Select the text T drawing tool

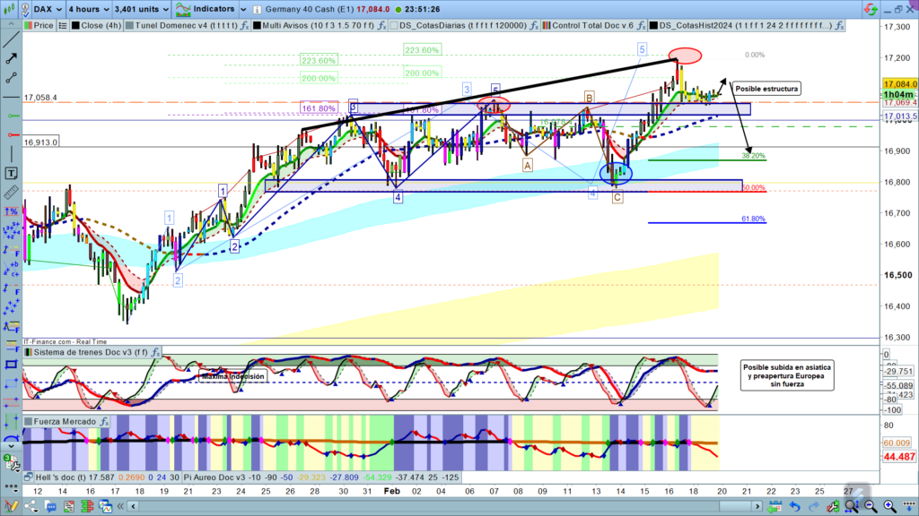click(x=12, y=172)
